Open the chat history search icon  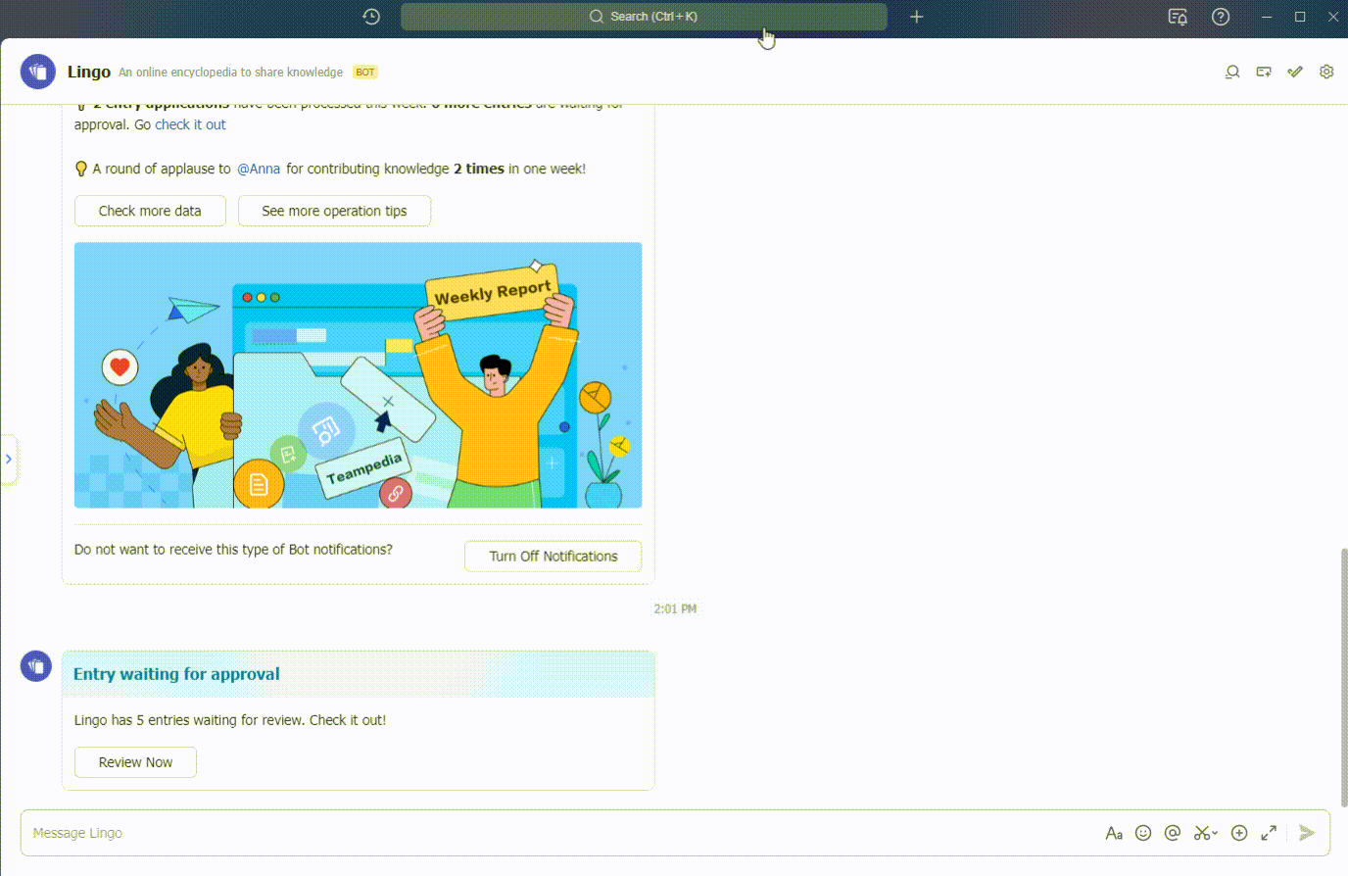[x=1232, y=72]
